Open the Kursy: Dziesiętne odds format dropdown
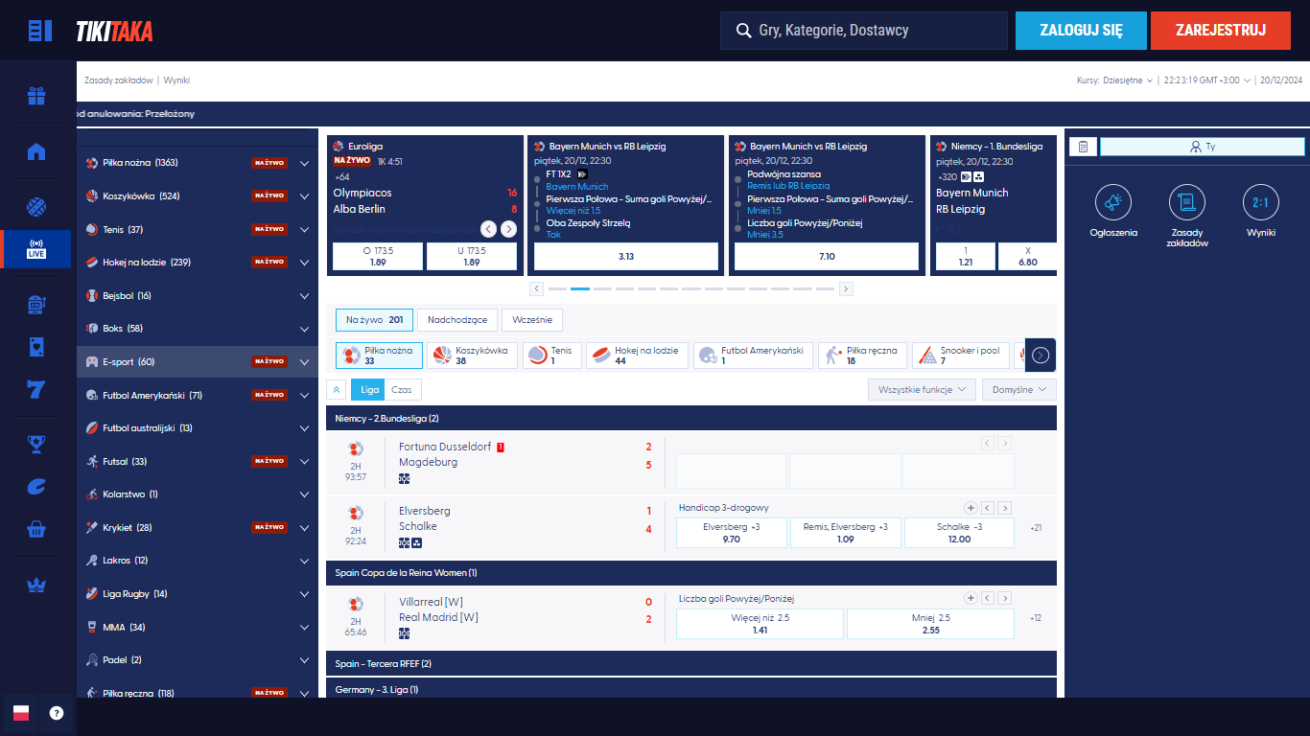This screenshot has height=736, width=1310. click(1115, 80)
